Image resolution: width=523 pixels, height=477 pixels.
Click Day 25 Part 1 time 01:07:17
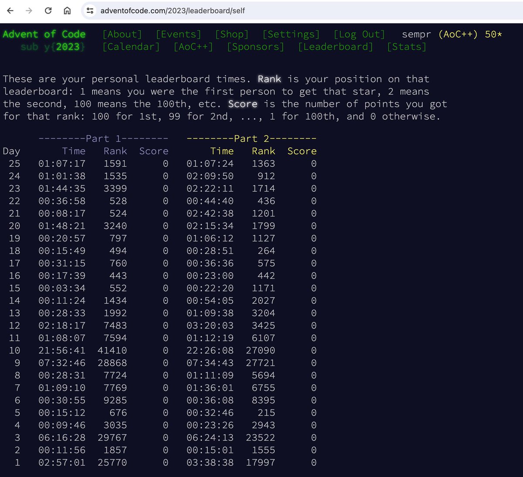(x=62, y=164)
